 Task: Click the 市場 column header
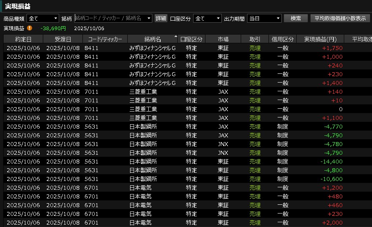[223, 39]
